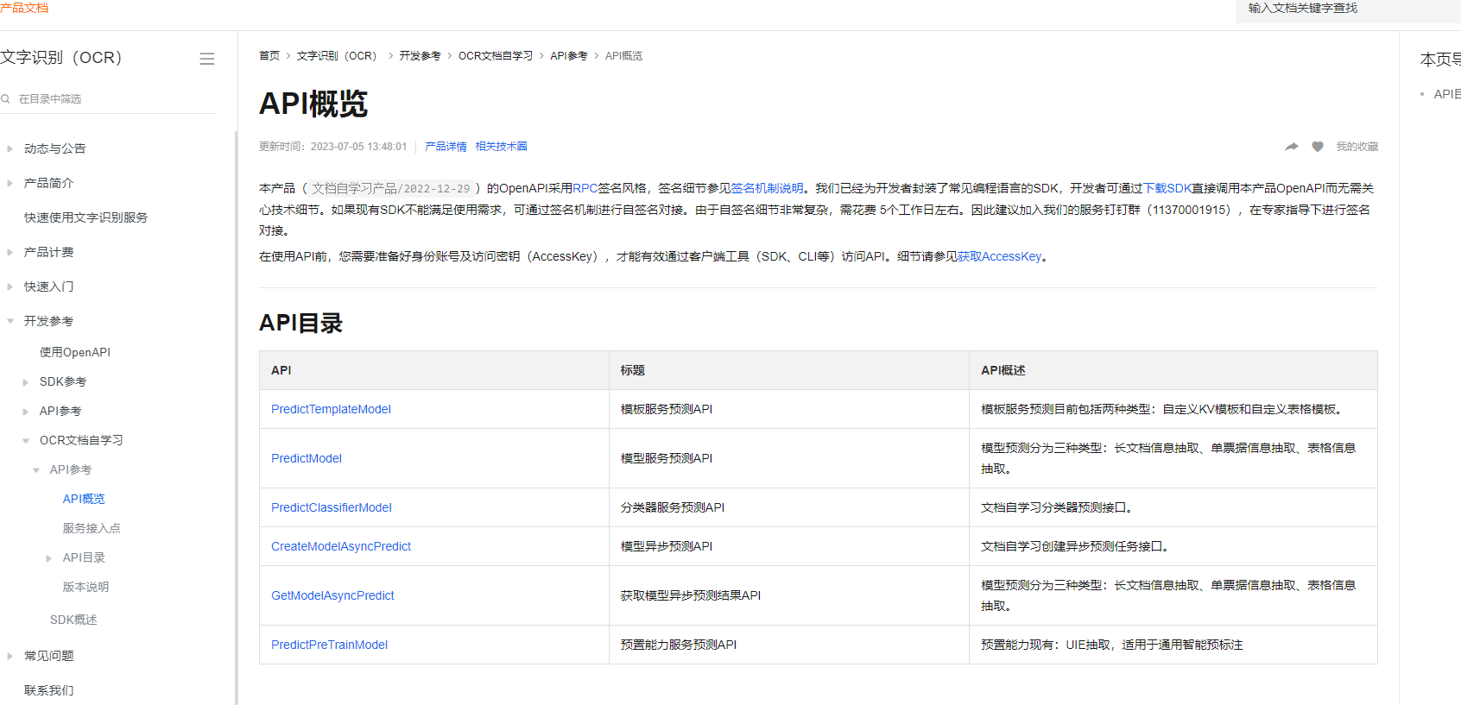Click table cell 预置能力服务预测API
This screenshot has width=1461, height=705.
(x=789, y=645)
